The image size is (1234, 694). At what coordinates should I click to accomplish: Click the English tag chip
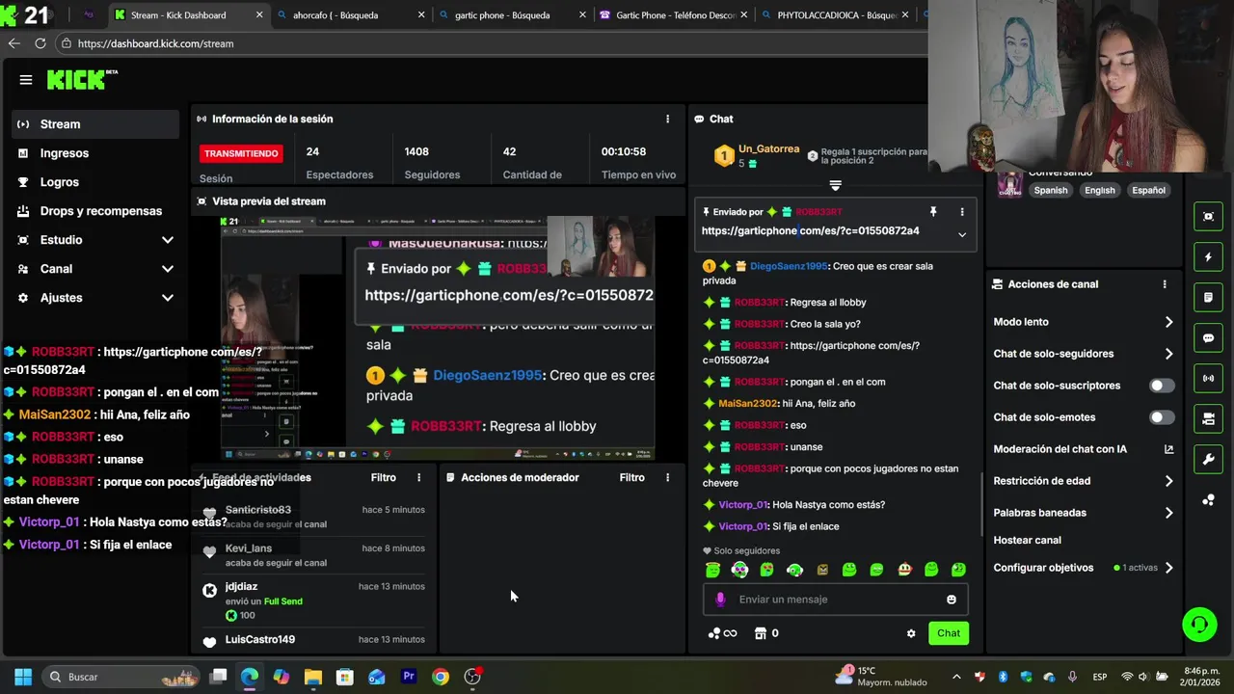(x=1099, y=190)
